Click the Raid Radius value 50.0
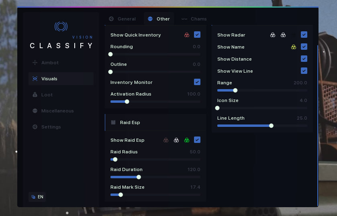 pyautogui.click(x=195, y=152)
